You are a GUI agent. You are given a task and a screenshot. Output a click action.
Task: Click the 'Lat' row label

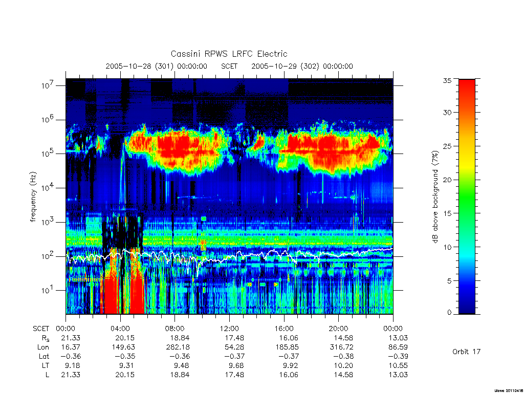pyautogui.click(x=44, y=356)
